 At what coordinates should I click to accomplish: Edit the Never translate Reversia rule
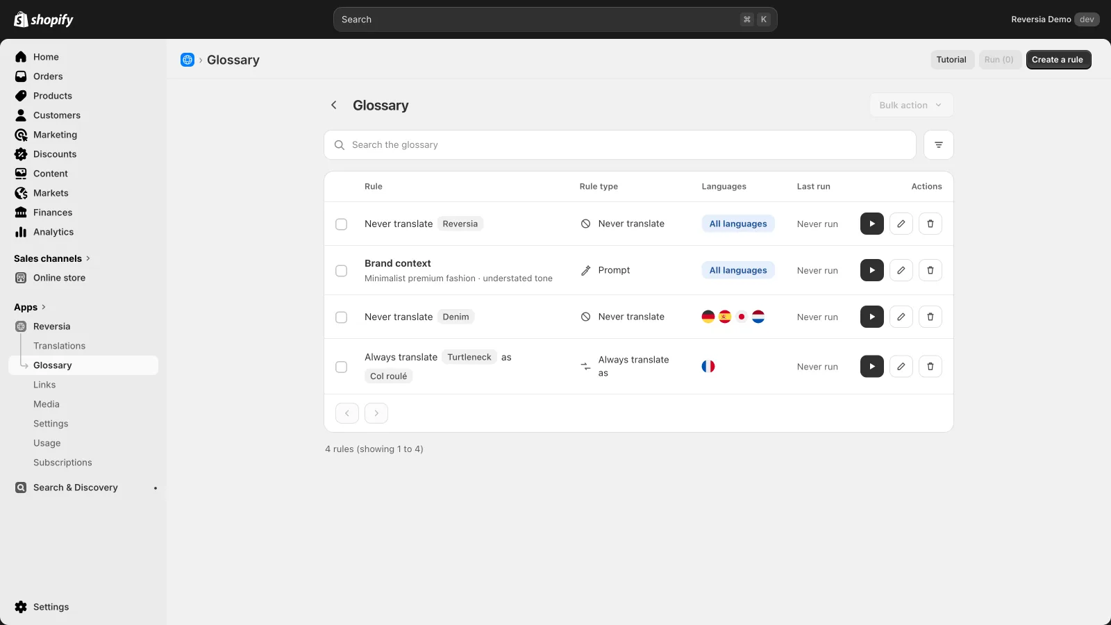click(901, 224)
